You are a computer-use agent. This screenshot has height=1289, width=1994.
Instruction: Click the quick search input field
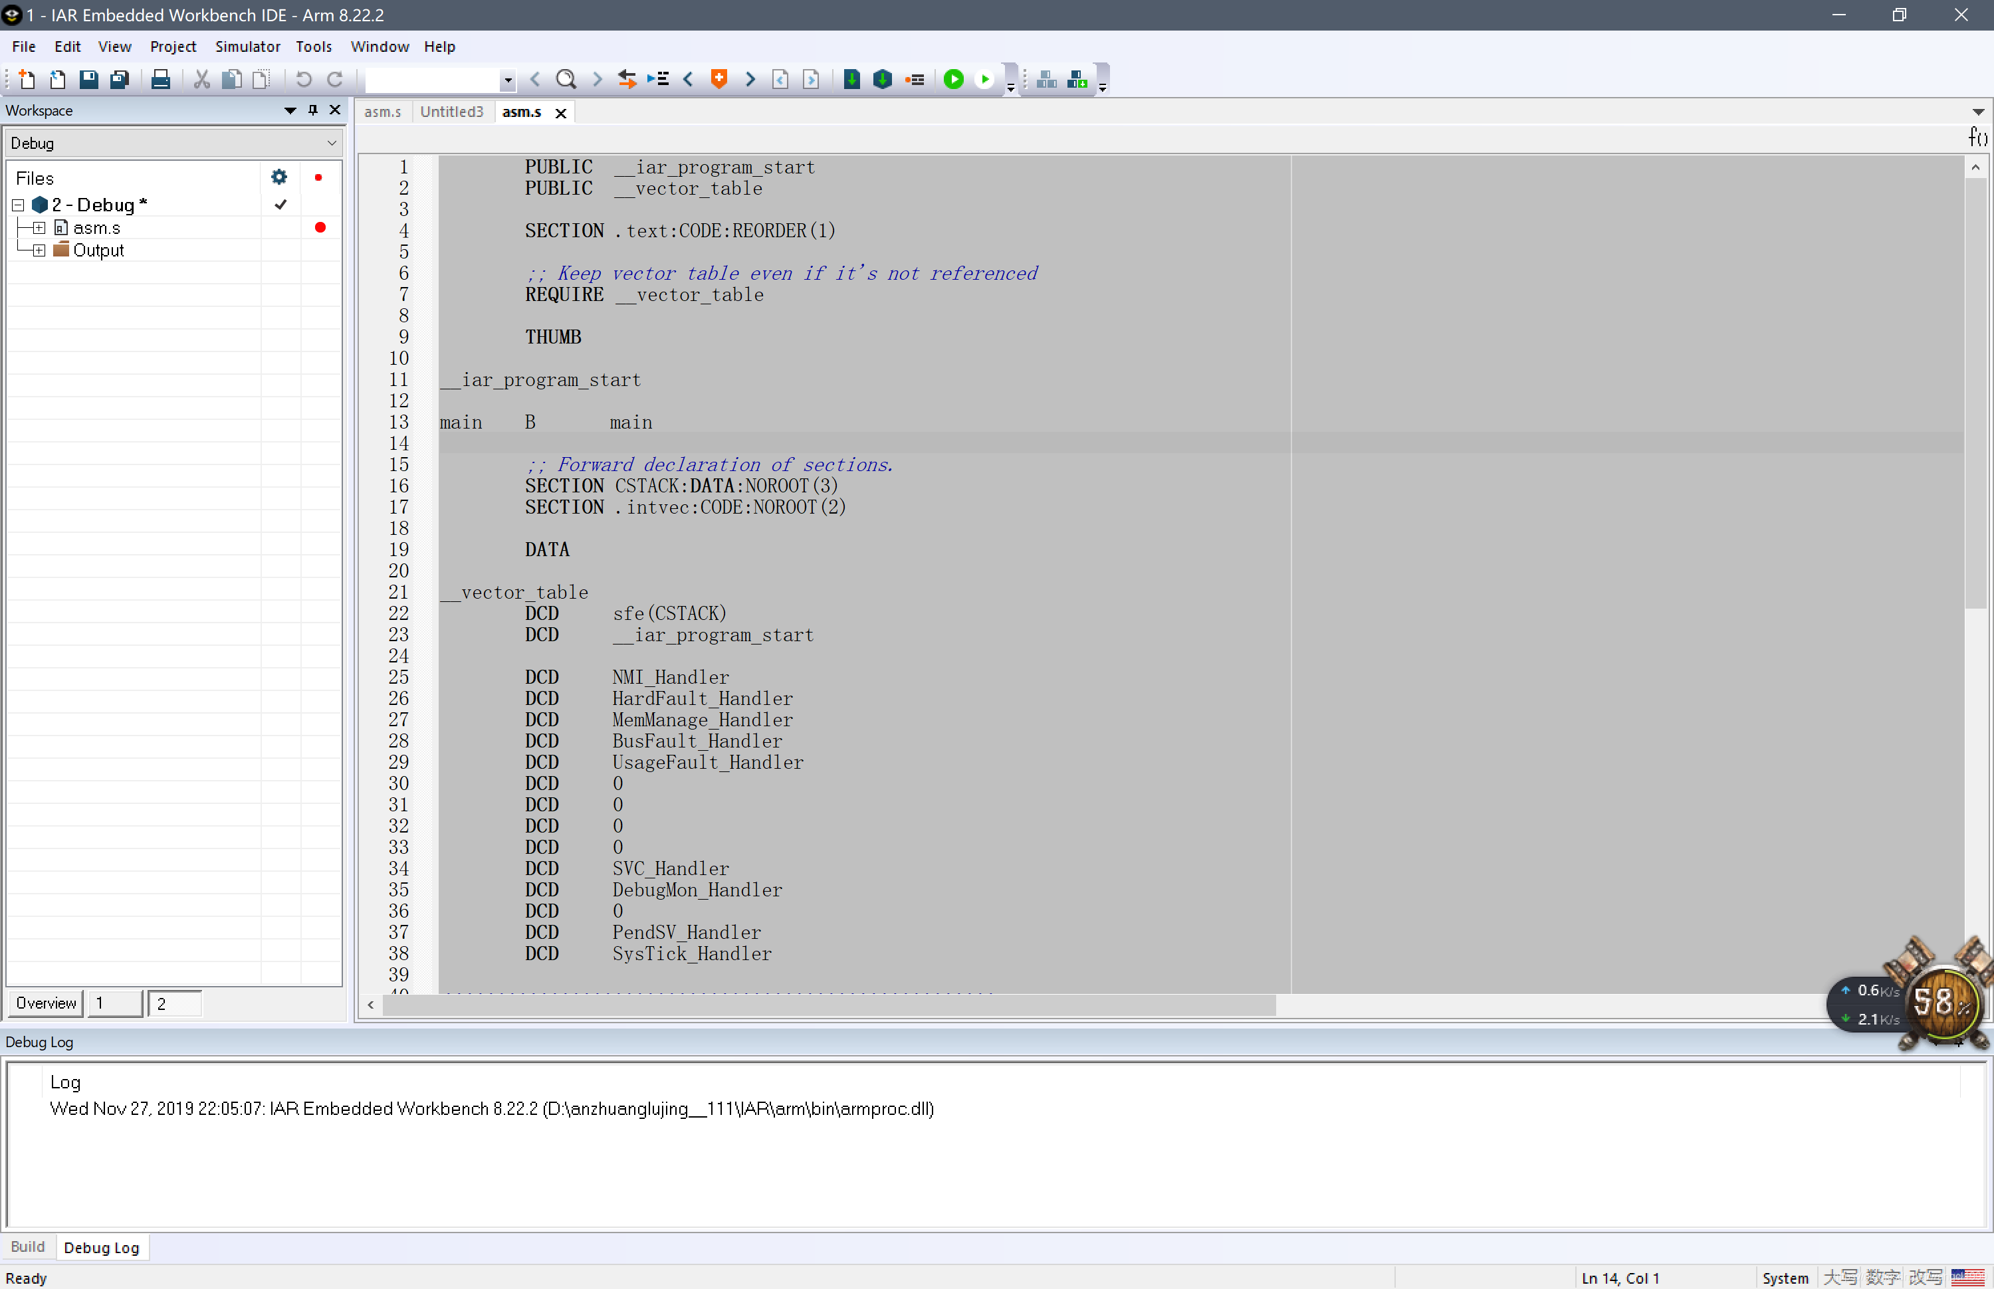tap(433, 80)
